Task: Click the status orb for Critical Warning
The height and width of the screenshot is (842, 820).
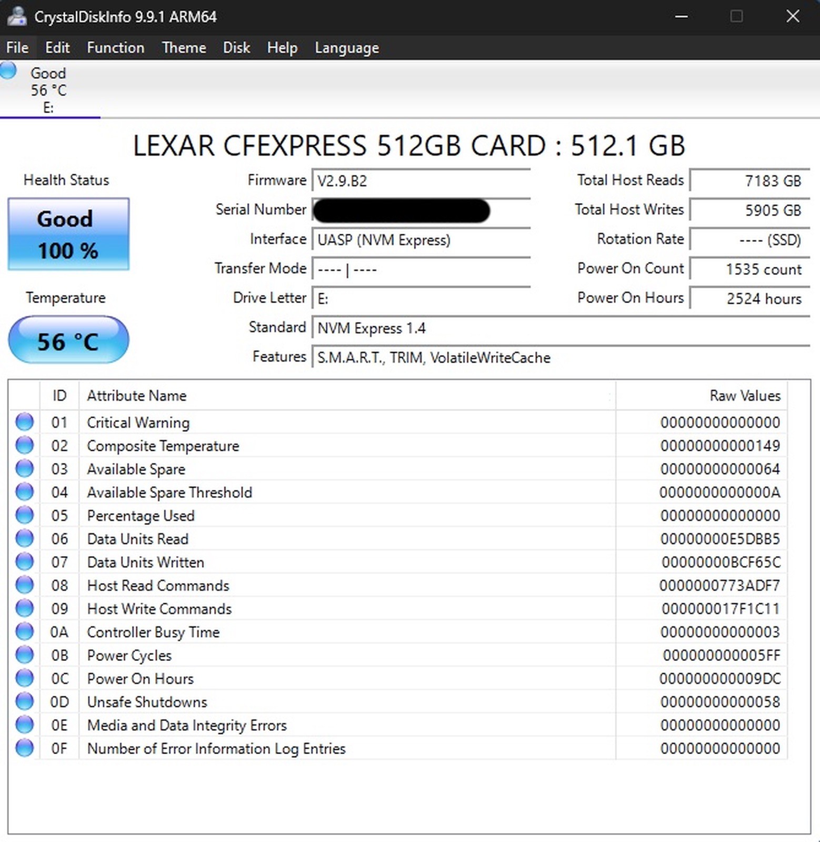Action: 24,422
